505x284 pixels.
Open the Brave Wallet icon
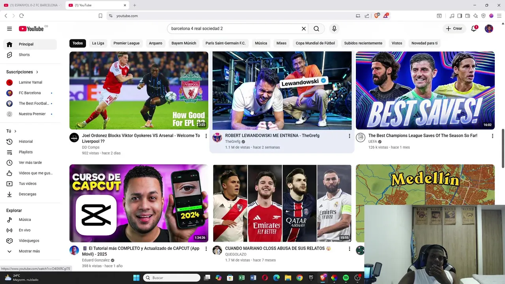point(468,16)
